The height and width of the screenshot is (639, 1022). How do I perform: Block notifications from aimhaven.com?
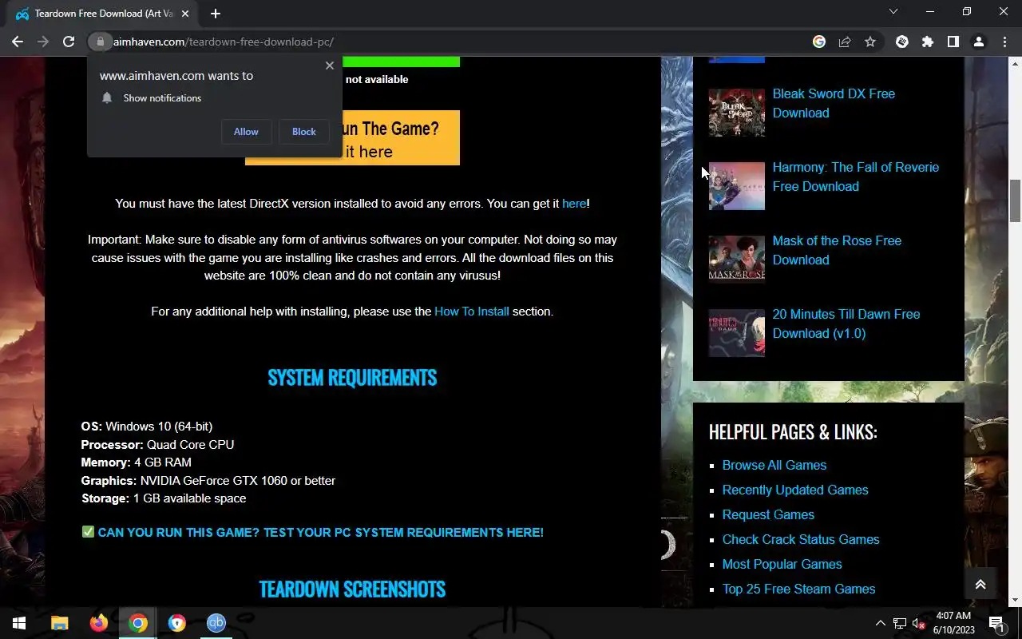303,132
